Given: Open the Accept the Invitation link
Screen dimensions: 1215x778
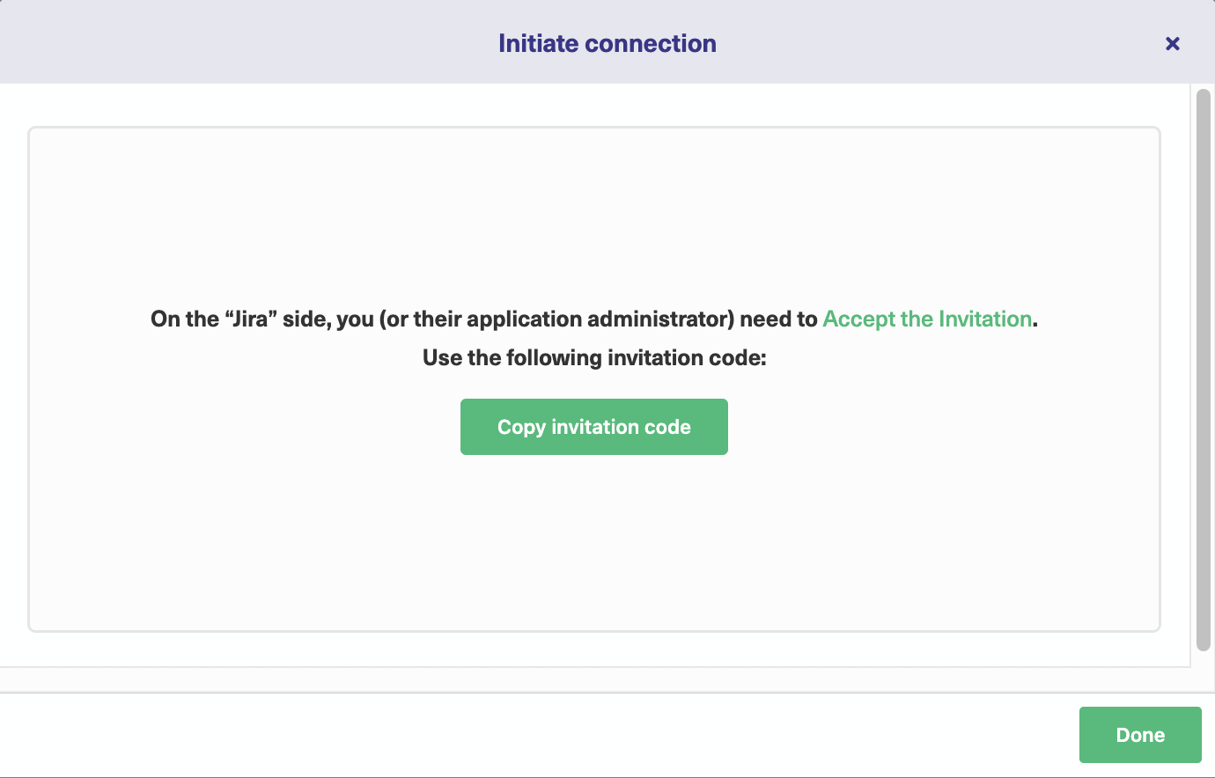Looking at the screenshot, I should click(x=926, y=319).
